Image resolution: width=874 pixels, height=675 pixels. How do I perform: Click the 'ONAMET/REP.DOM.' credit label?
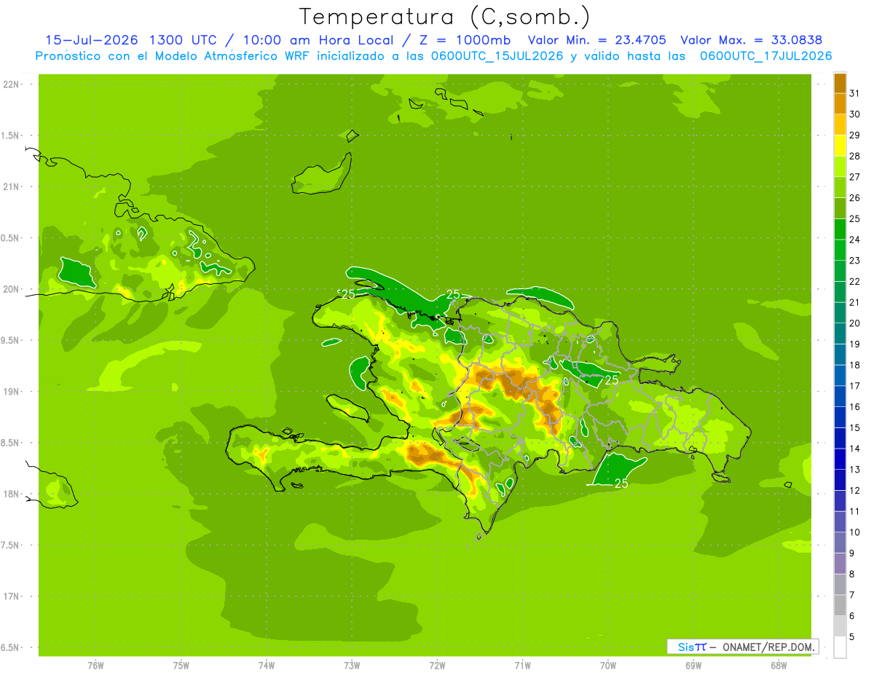(768, 647)
